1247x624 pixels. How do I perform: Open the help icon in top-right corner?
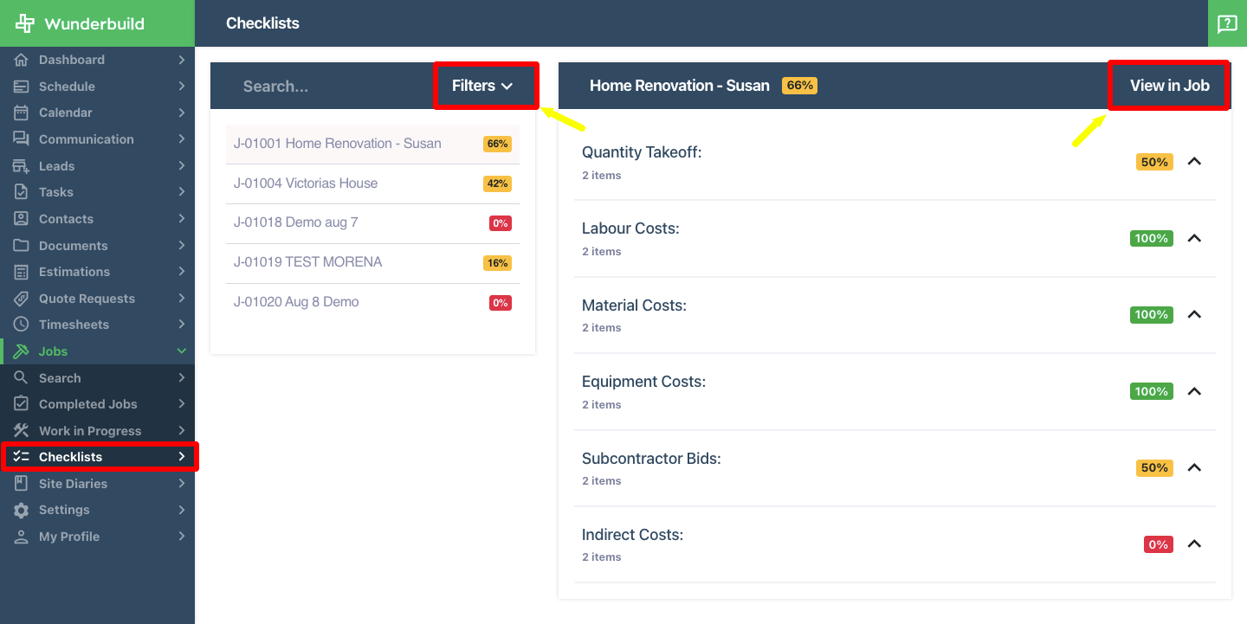[x=1227, y=23]
